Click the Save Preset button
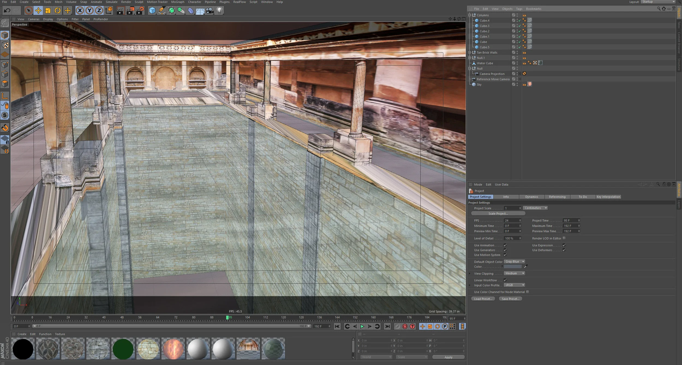Screen dimensions: 682x365 pyautogui.click(x=510, y=299)
